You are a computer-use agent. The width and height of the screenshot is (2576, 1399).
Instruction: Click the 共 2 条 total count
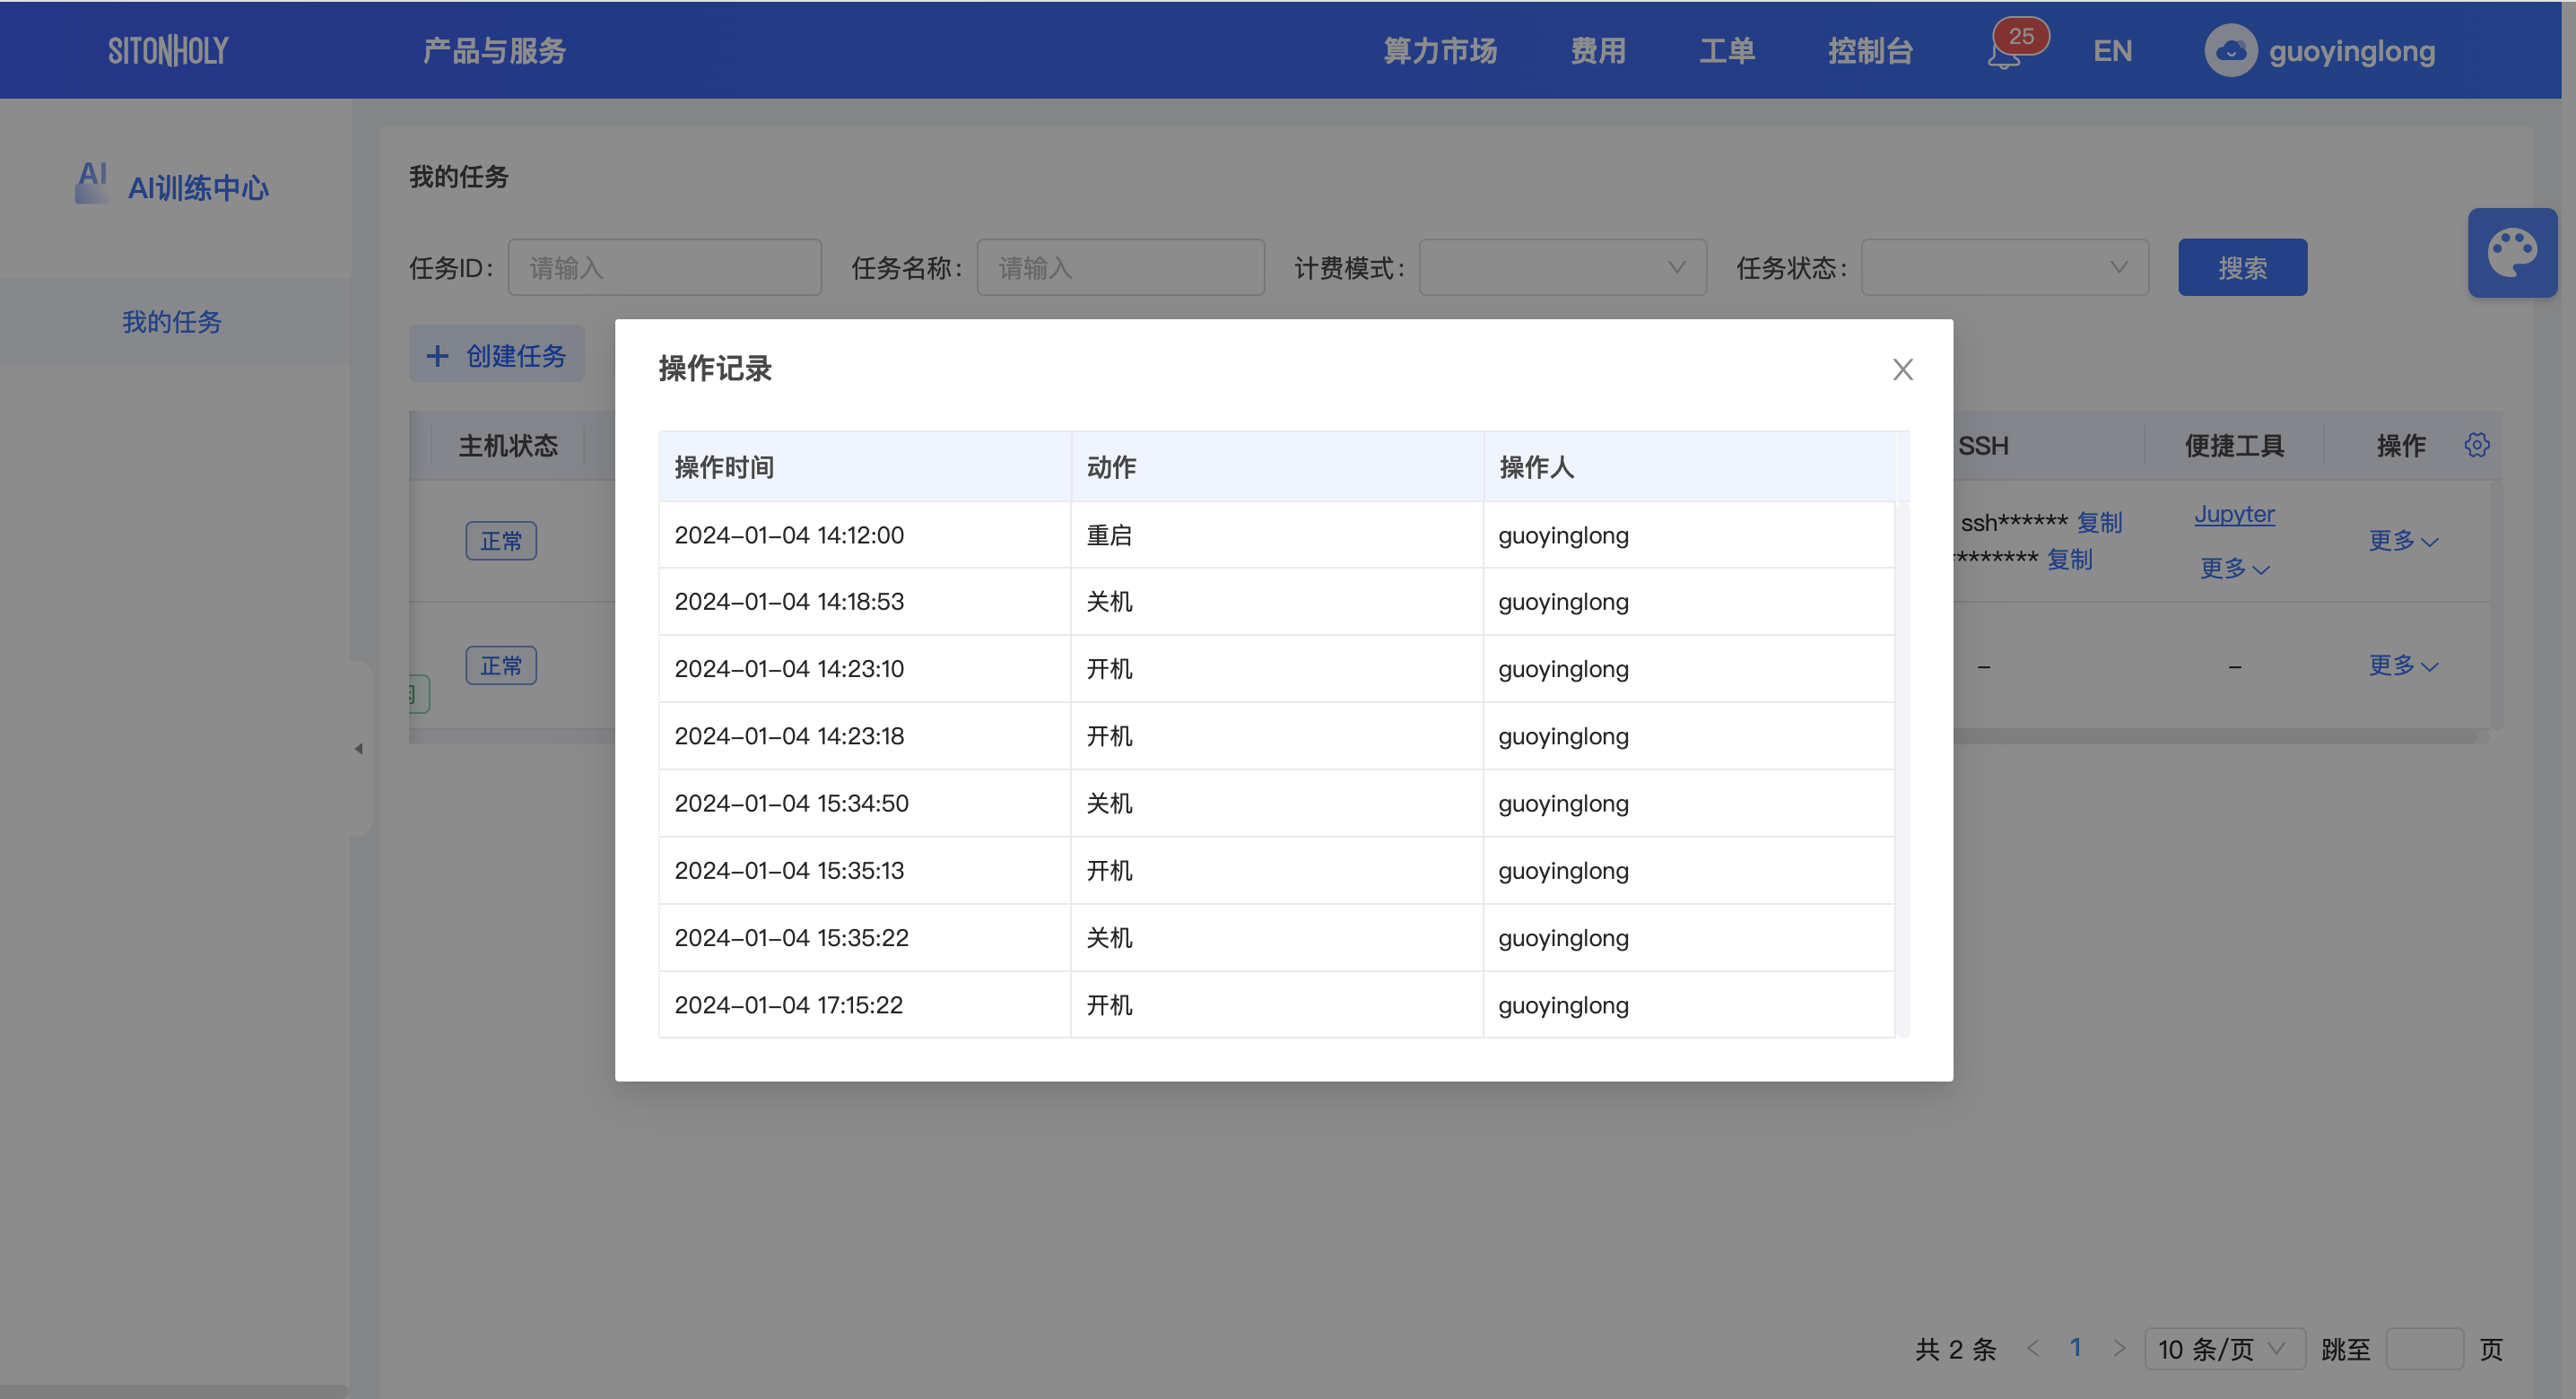pos(1955,1349)
